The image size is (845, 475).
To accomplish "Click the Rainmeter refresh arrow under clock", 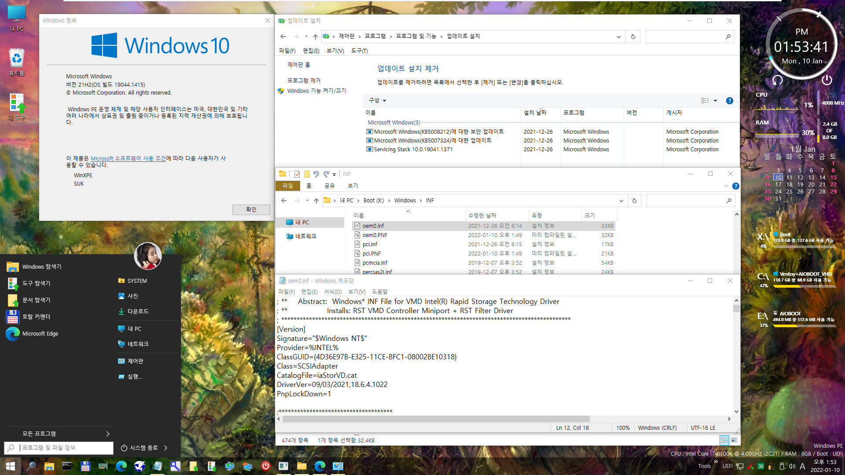I will pyautogui.click(x=778, y=80).
